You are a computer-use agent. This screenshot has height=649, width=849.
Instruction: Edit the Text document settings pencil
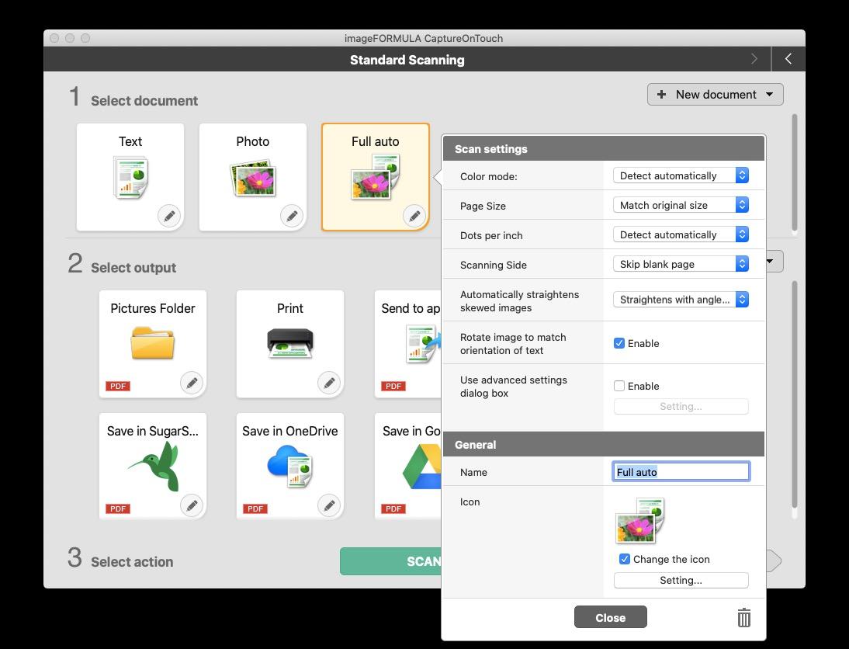(x=169, y=216)
